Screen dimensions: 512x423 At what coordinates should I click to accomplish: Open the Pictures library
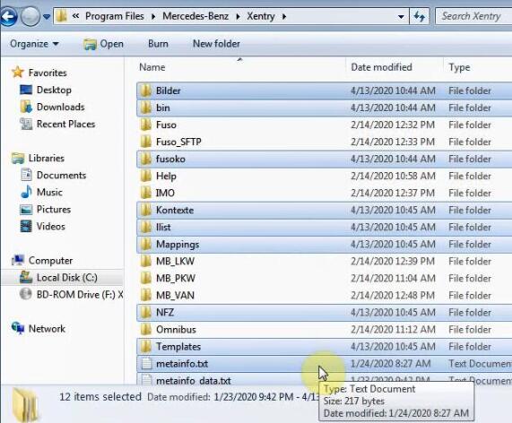click(54, 209)
